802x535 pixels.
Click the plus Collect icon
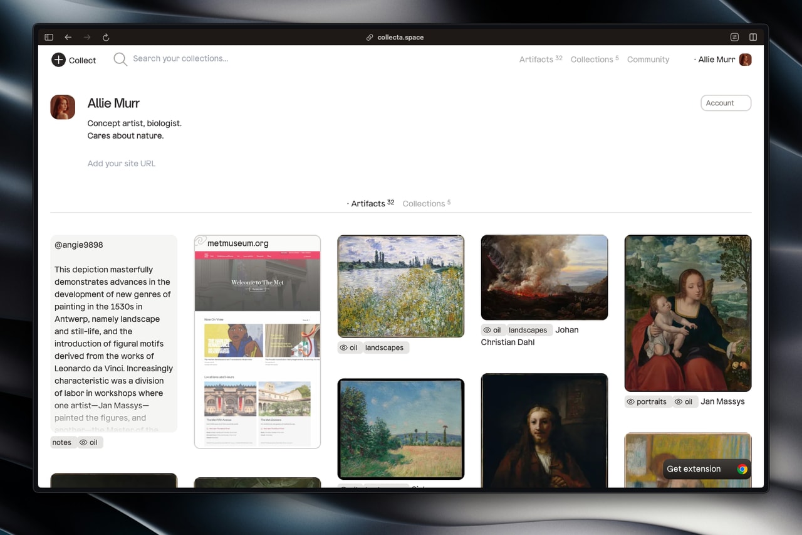pyautogui.click(x=58, y=60)
